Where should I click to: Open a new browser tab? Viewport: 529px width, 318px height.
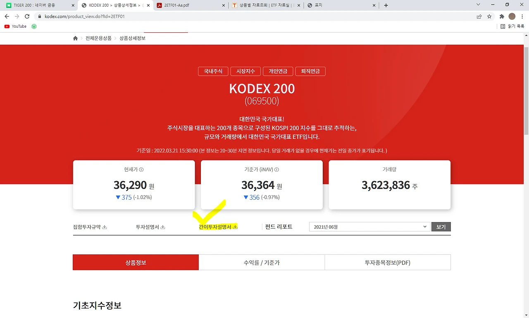click(386, 5)
